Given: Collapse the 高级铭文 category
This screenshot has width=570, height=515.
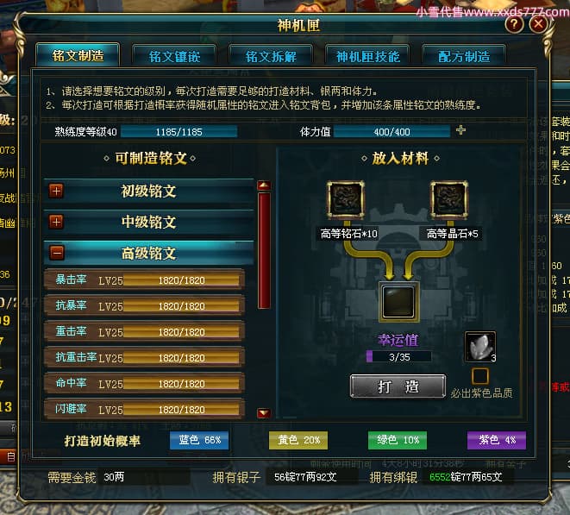Looking at the screenshot, I should (x=57, y=253).
